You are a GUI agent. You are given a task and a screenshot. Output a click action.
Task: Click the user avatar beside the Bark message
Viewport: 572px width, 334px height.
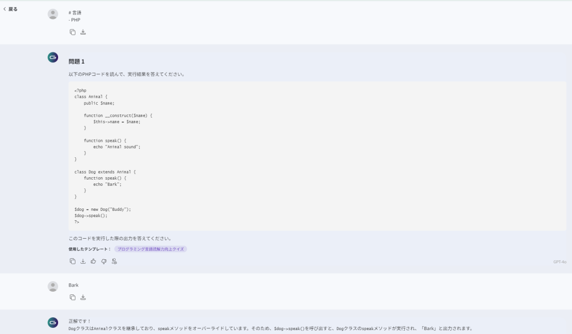(53, 286)
